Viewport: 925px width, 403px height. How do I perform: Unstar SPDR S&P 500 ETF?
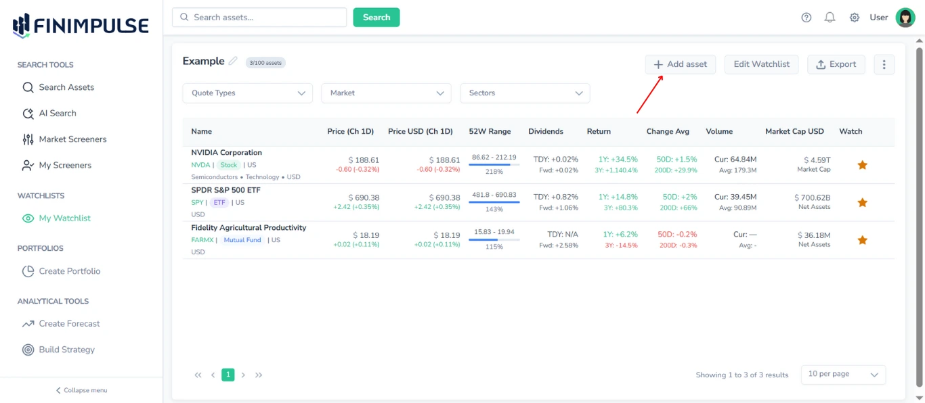(863, 201)
